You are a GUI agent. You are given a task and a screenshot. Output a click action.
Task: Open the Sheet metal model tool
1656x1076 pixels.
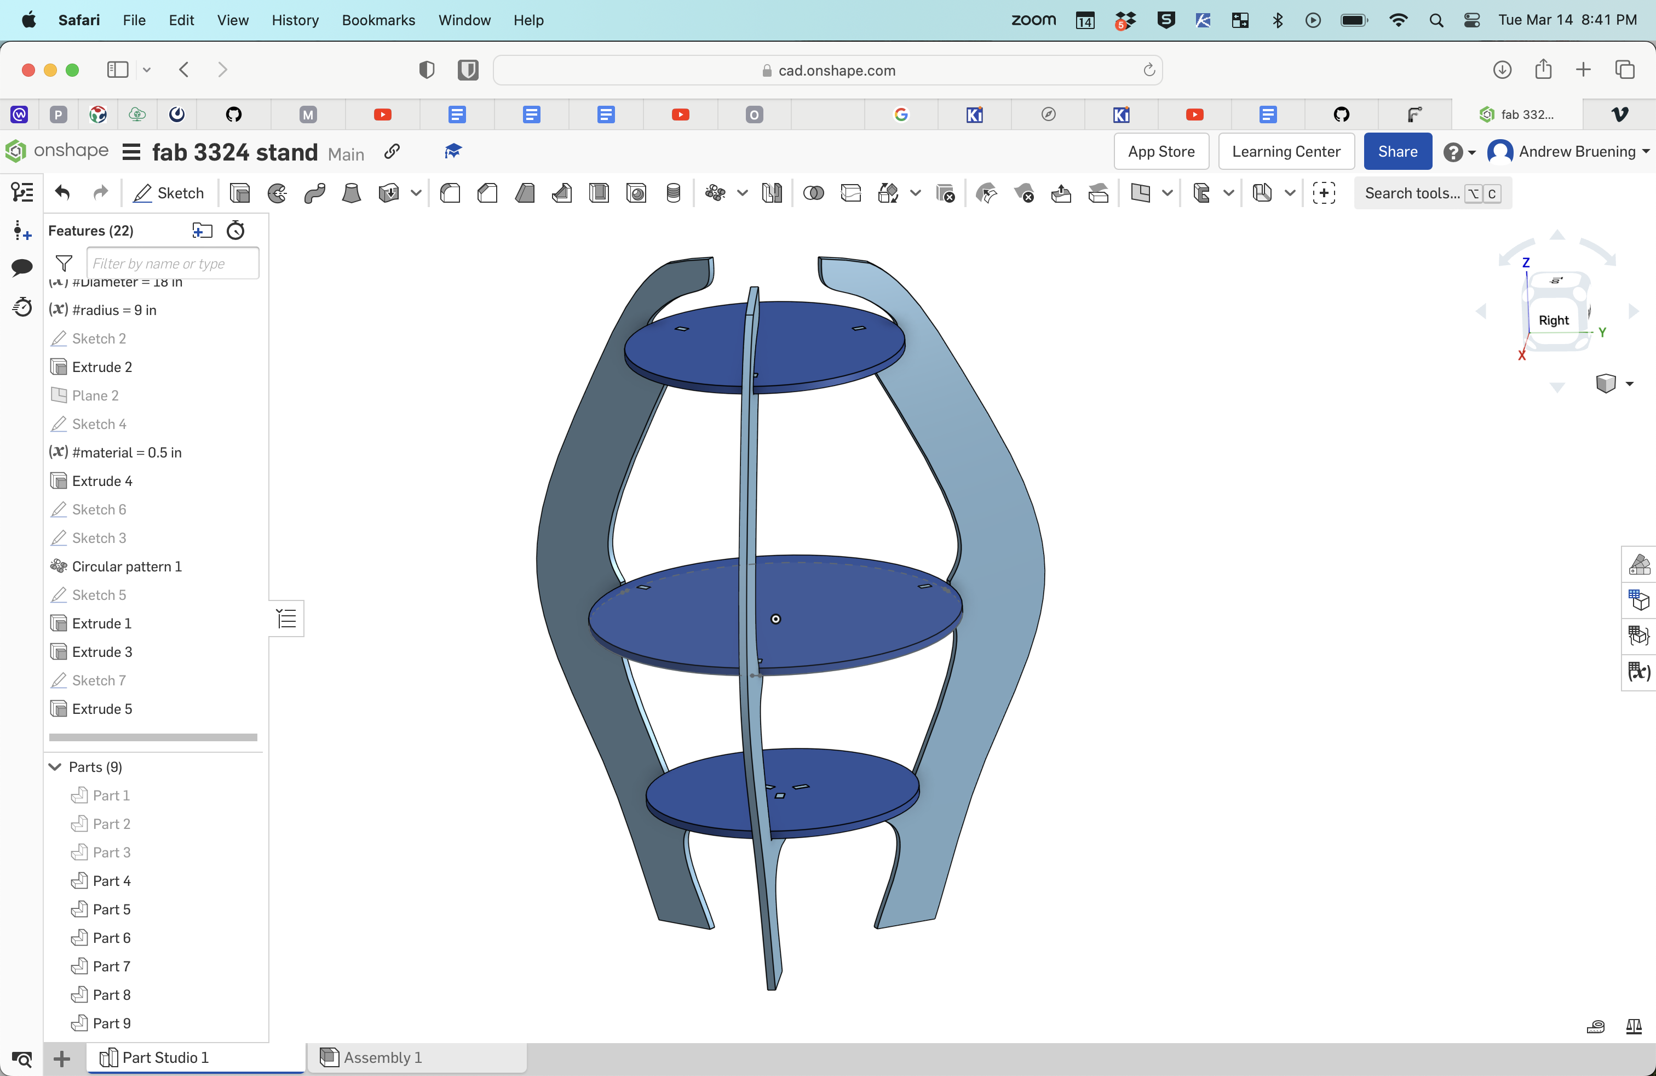tap(1262, 193)
